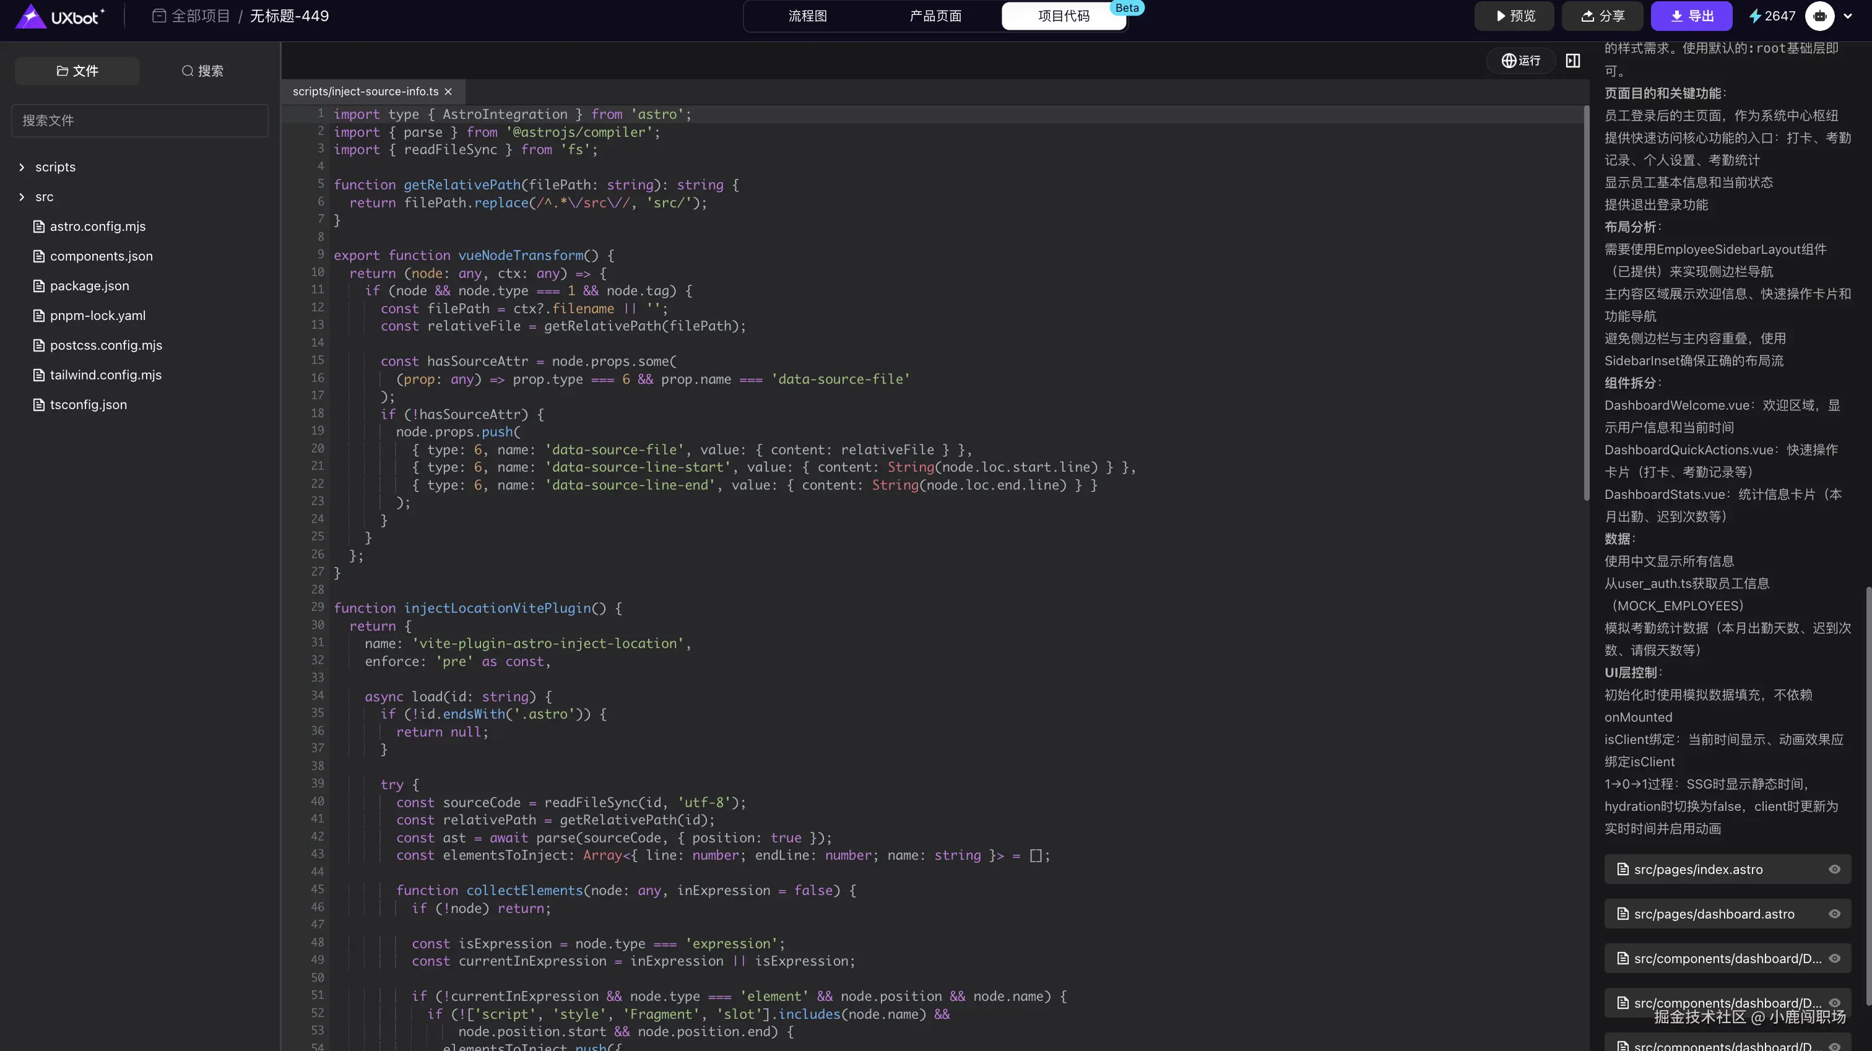Click the 分享 share button
Viewport: 1872px width, 1051px height.
click(1602, 16)
